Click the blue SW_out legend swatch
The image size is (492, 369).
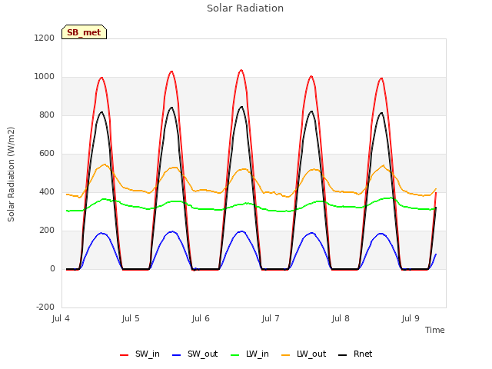(x=177, y=355)
